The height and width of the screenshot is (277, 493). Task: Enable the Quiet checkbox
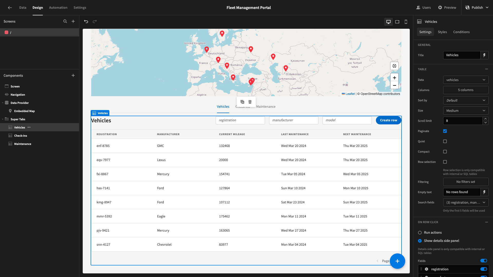point(445,141)
